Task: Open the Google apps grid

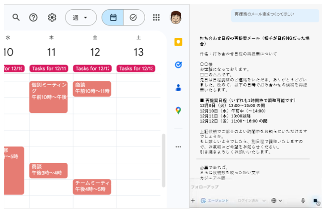Action: 156,17
